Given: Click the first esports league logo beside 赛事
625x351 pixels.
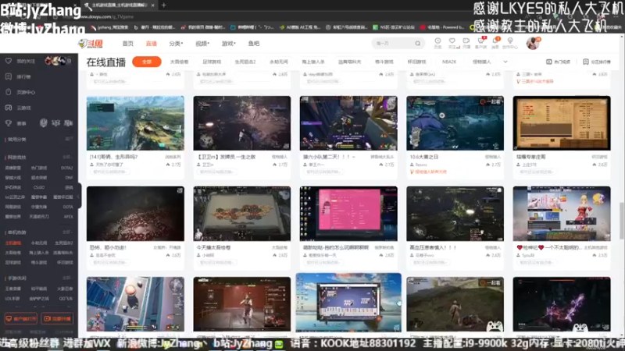Looking at the screenshot, I should [x=44, y=123].
